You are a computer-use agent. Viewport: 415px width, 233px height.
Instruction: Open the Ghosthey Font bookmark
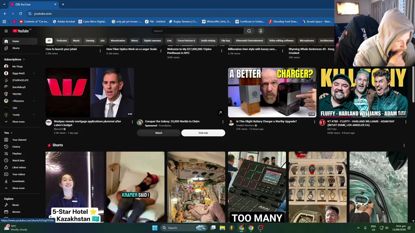point(283,22)
